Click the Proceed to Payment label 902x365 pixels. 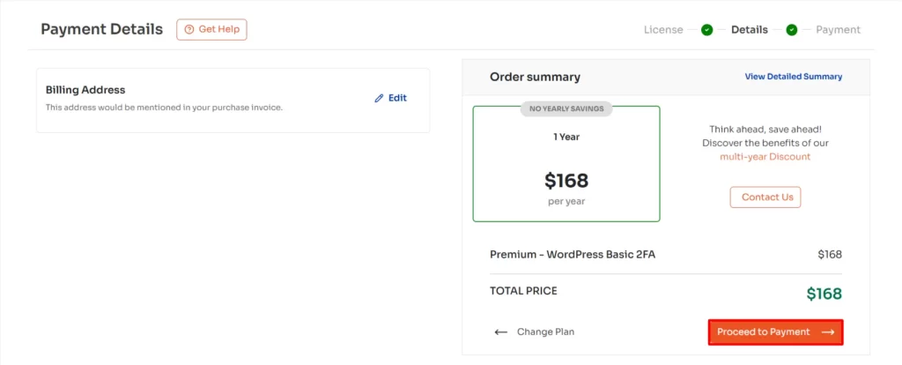(x=763, y=332)
